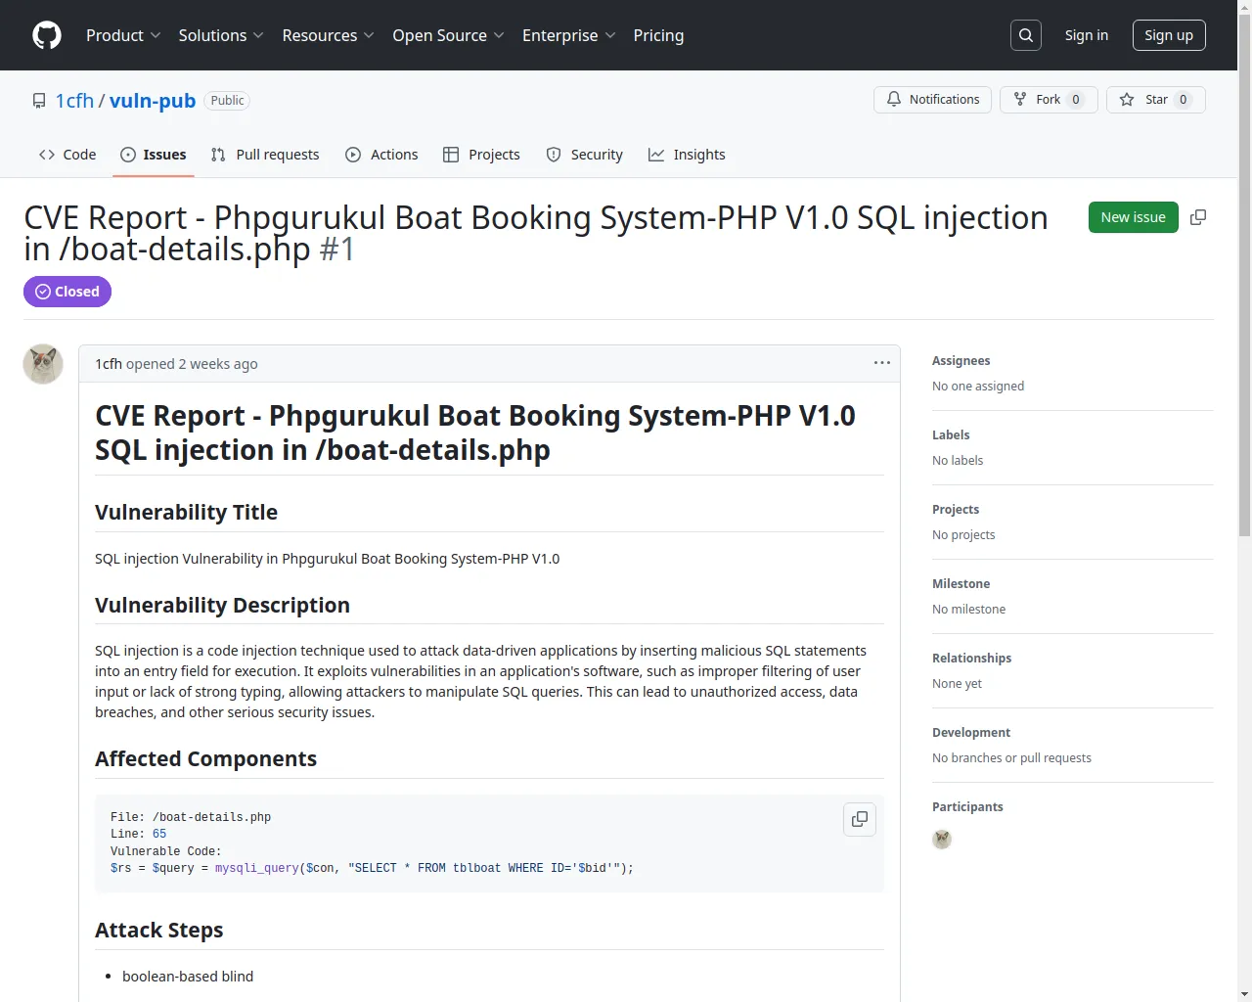Open the 1cfh owner profile link
The width and height of the screenshot is (1252, 1002).
click(x=74, y=101)
